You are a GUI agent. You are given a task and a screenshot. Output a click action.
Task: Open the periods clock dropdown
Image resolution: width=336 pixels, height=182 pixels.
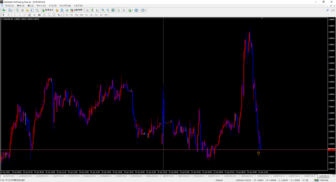pos(139,10)
